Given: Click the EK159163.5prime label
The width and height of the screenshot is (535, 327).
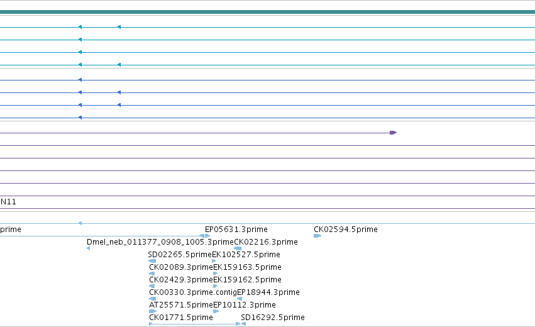Looking at the screenshot, I should coord(247,267).
